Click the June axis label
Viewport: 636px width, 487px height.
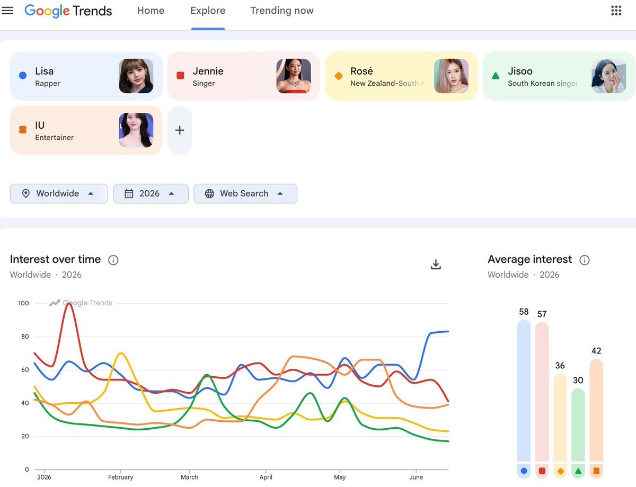point(417,477)
